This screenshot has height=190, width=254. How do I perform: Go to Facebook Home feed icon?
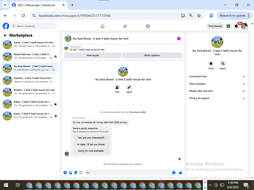(103, 26)
